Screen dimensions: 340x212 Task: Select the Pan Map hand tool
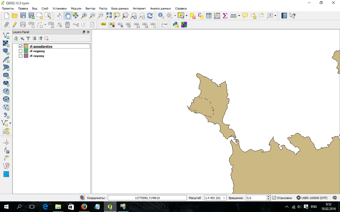67,16
